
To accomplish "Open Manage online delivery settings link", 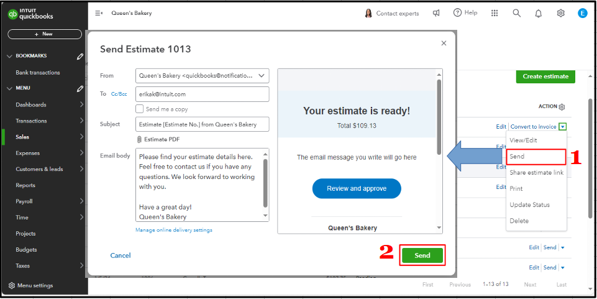I will point(173,230).
